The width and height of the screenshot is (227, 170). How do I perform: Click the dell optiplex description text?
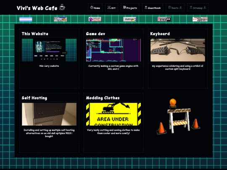point(49,133)
